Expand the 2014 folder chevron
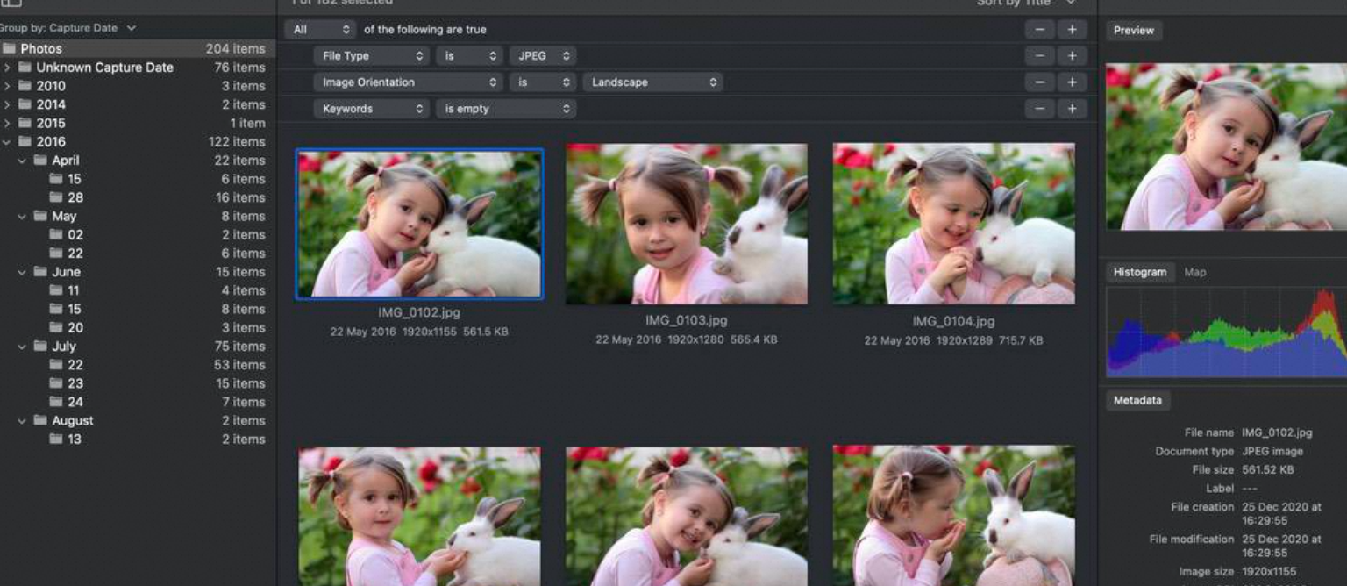 tap(7, 104)
